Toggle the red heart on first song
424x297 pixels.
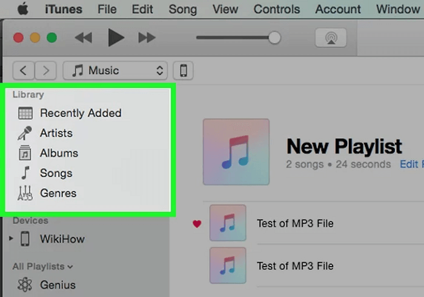[x=197, y=224]
